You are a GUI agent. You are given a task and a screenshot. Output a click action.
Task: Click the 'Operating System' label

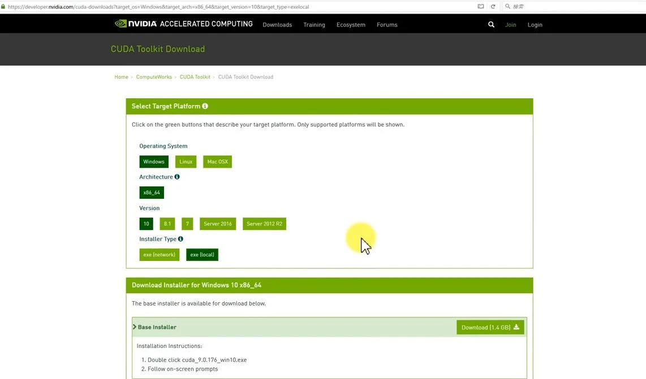click(163, 146)
